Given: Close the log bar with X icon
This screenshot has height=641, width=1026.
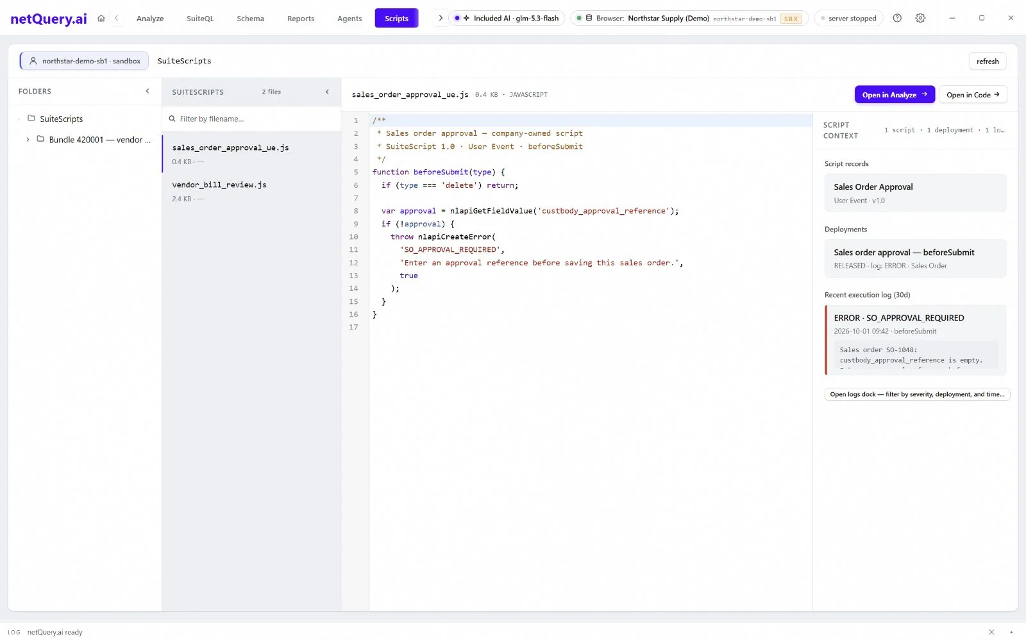Looking at the screenshot, I should click(991, 632).
